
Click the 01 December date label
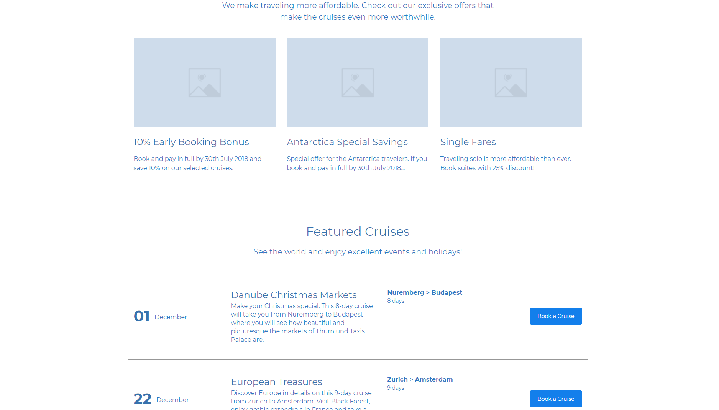160,317
